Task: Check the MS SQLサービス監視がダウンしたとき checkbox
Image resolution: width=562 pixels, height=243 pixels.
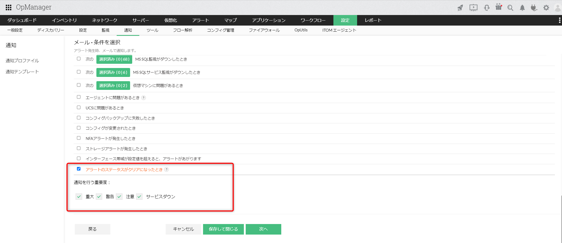Action: (x=79, y=72)
